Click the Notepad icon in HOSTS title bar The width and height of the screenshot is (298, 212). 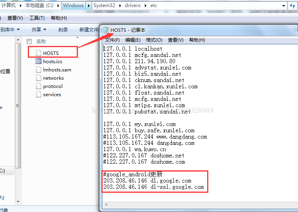(x=105, y=30)
